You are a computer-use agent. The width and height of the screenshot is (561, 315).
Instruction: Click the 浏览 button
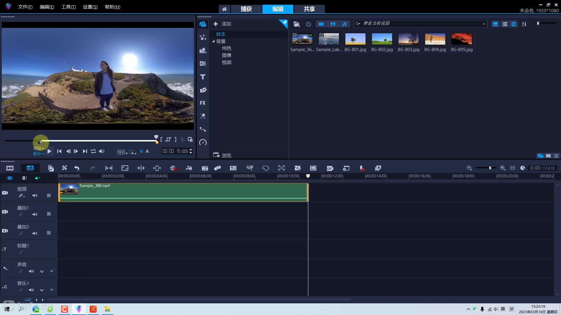click(222, 155)
